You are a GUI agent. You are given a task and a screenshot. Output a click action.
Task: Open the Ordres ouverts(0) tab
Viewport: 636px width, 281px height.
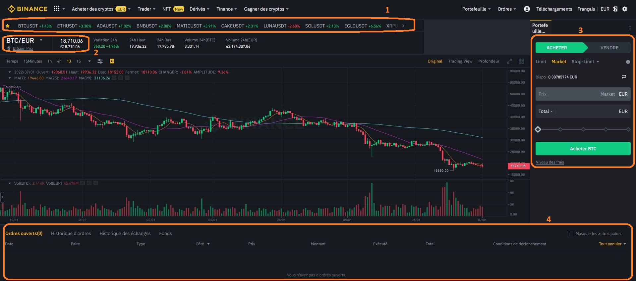[24, 233]
